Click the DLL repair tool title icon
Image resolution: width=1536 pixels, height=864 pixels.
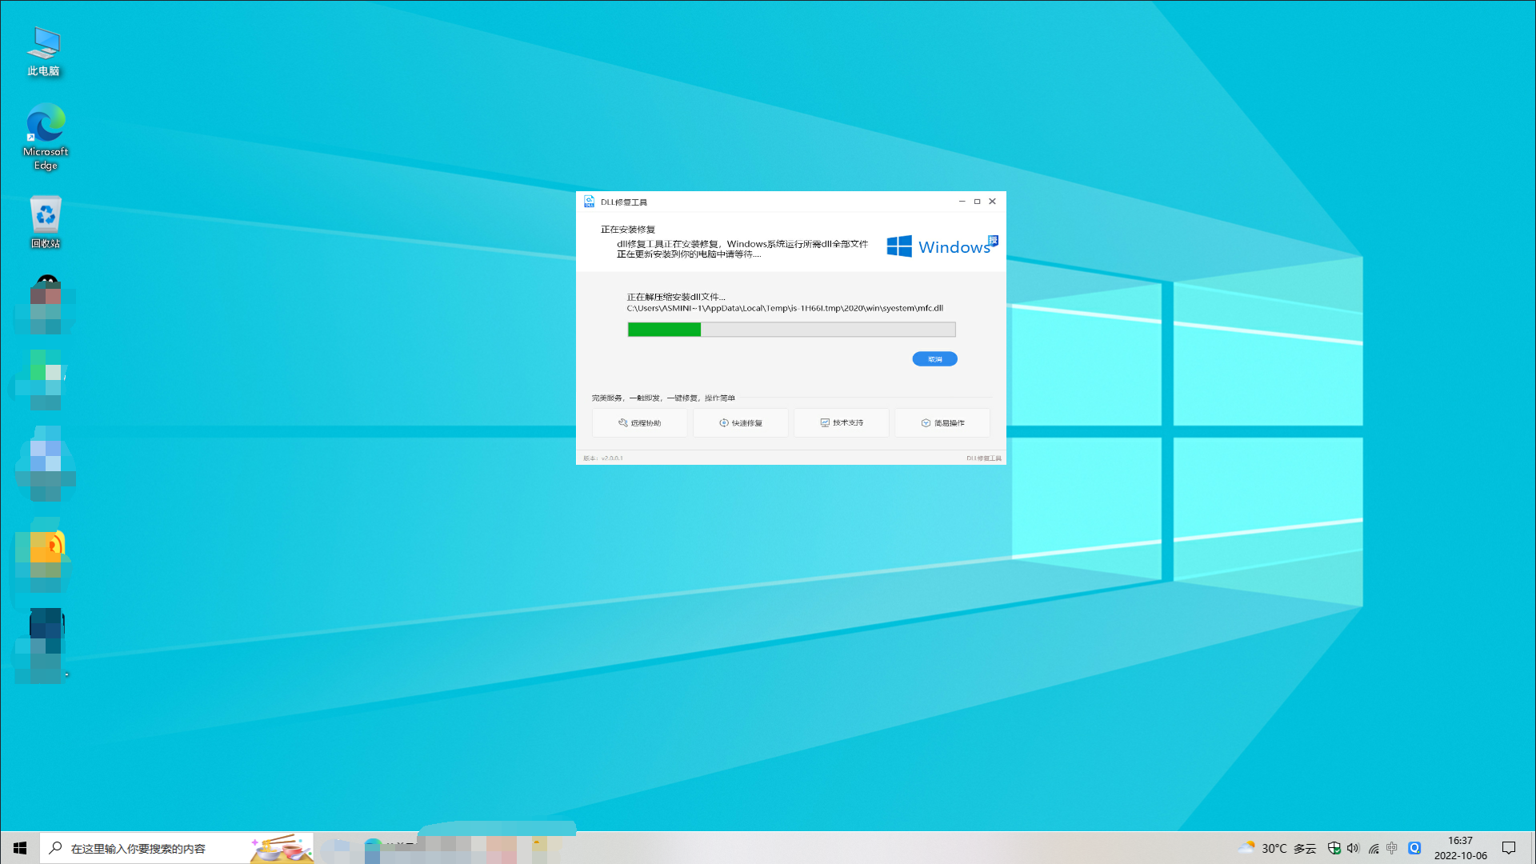(x=590, y=202)
